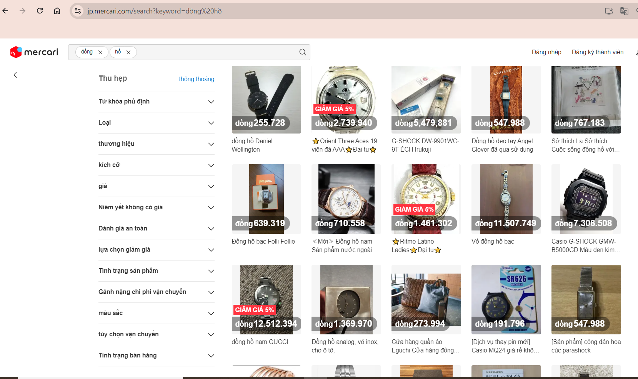Viewport: 638px width, 379px height.
Task: Open the 767.183 hobby book listing image
Action: [x=586, y=100]
